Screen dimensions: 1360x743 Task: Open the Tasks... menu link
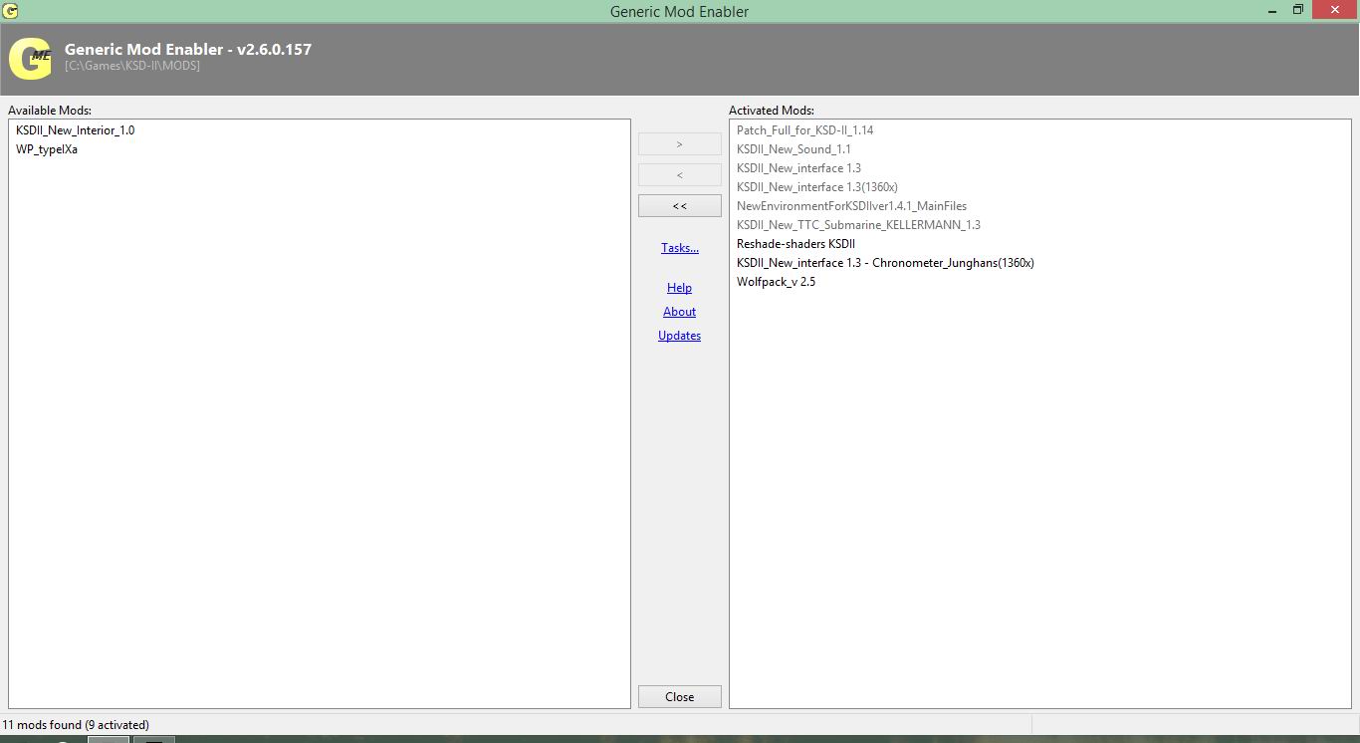coord(679,248)
